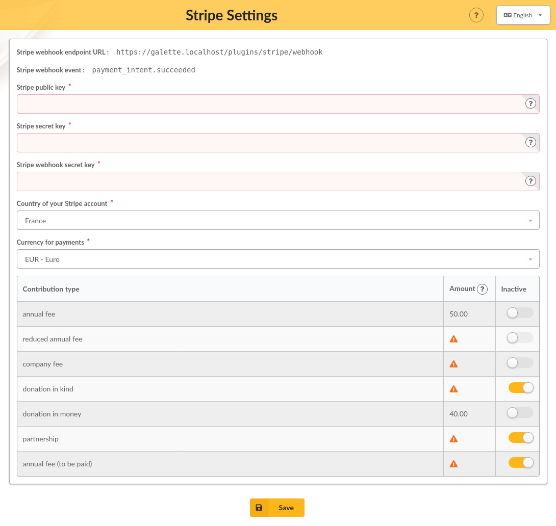Show help for Stripe public key
The width and height of the screenshot is (556, 526).
[x=530, y=104]
